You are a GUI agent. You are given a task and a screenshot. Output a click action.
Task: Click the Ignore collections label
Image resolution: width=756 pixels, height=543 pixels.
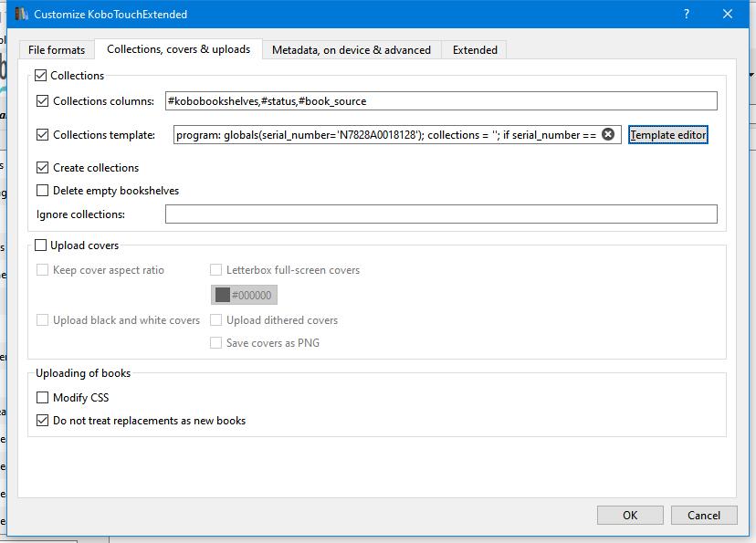(x=80, y=214)
